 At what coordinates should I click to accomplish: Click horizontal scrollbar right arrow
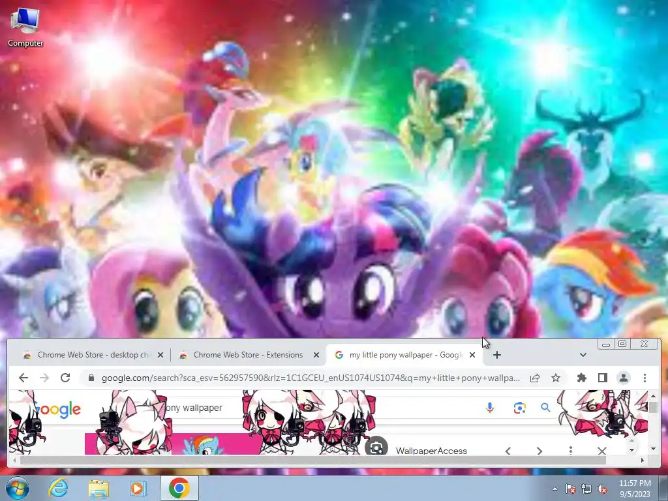pos(643,460)
